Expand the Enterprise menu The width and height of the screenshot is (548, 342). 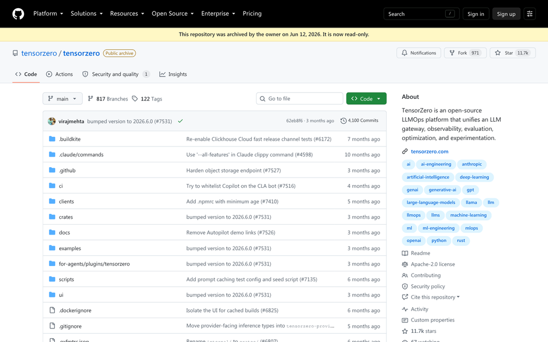pyautogui.click(x=218, y=14)
